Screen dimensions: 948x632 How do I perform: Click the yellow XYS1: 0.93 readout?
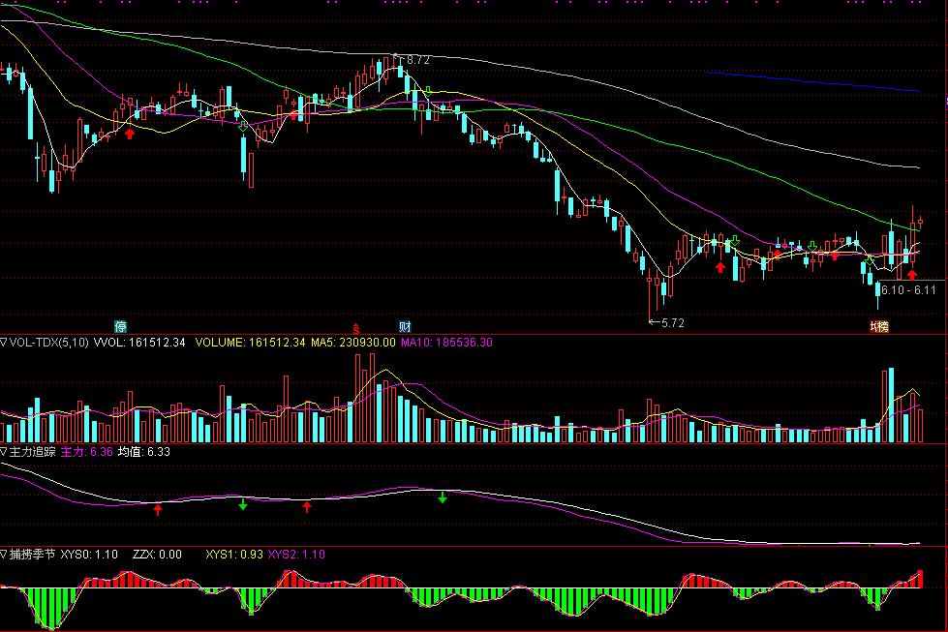point(234,554)
